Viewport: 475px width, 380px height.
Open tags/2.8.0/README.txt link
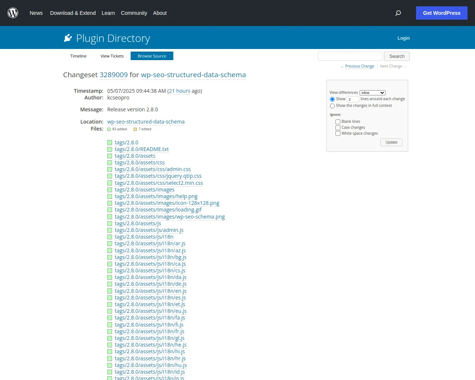[x=142, y=149]
